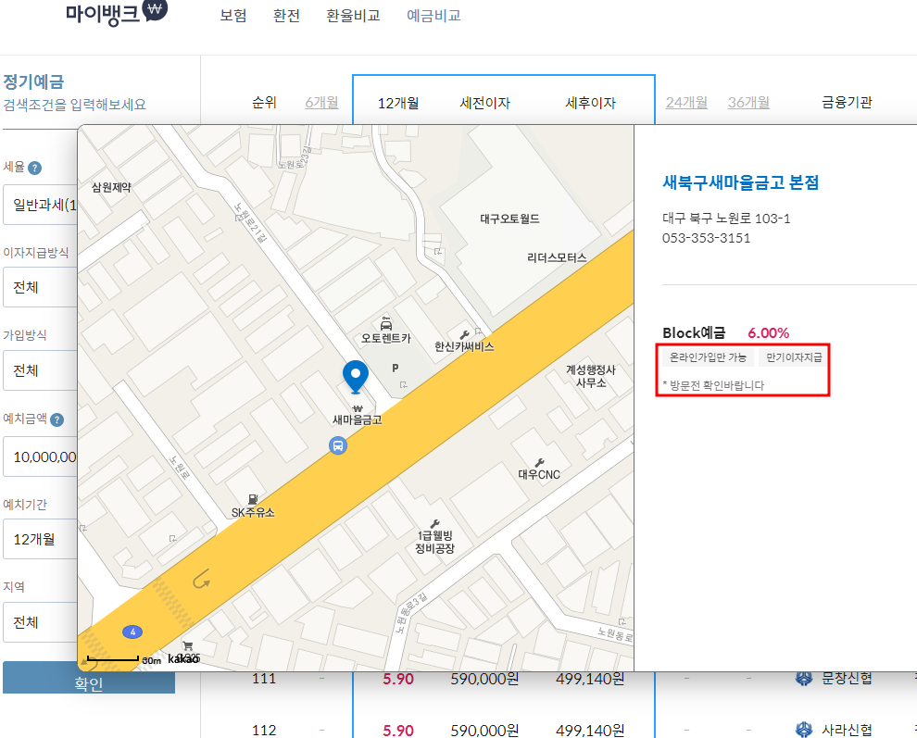Select the 12개월 column header

(398, 103)
